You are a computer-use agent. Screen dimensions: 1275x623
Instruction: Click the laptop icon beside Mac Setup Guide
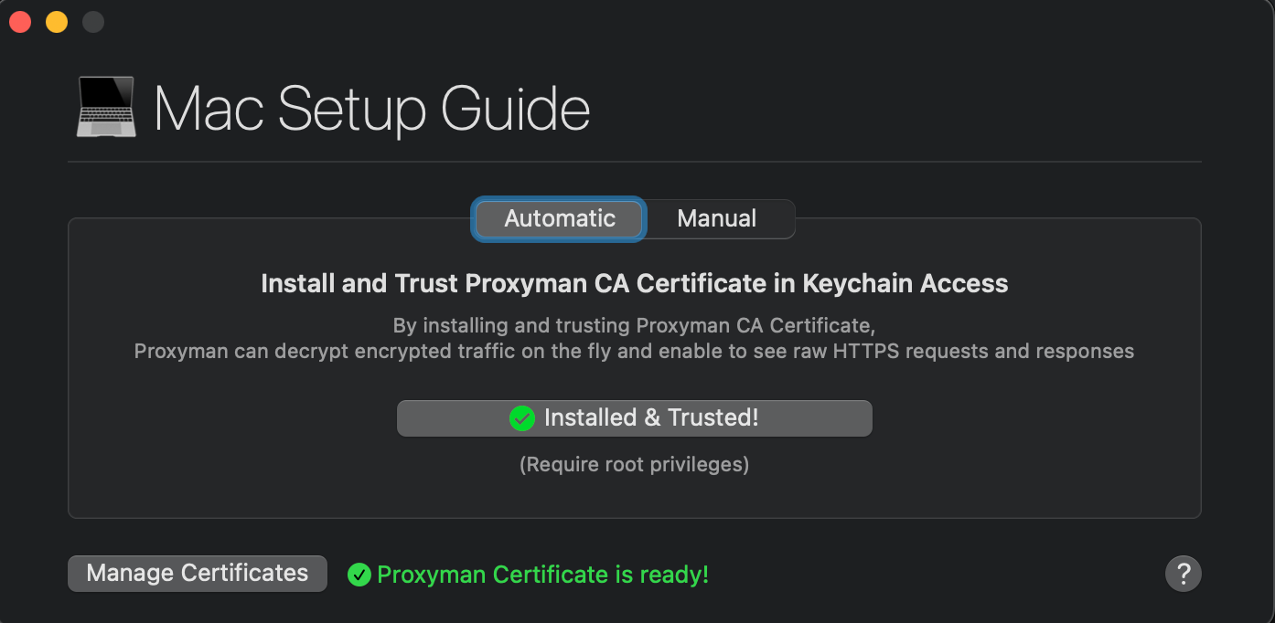click(105, 108)
